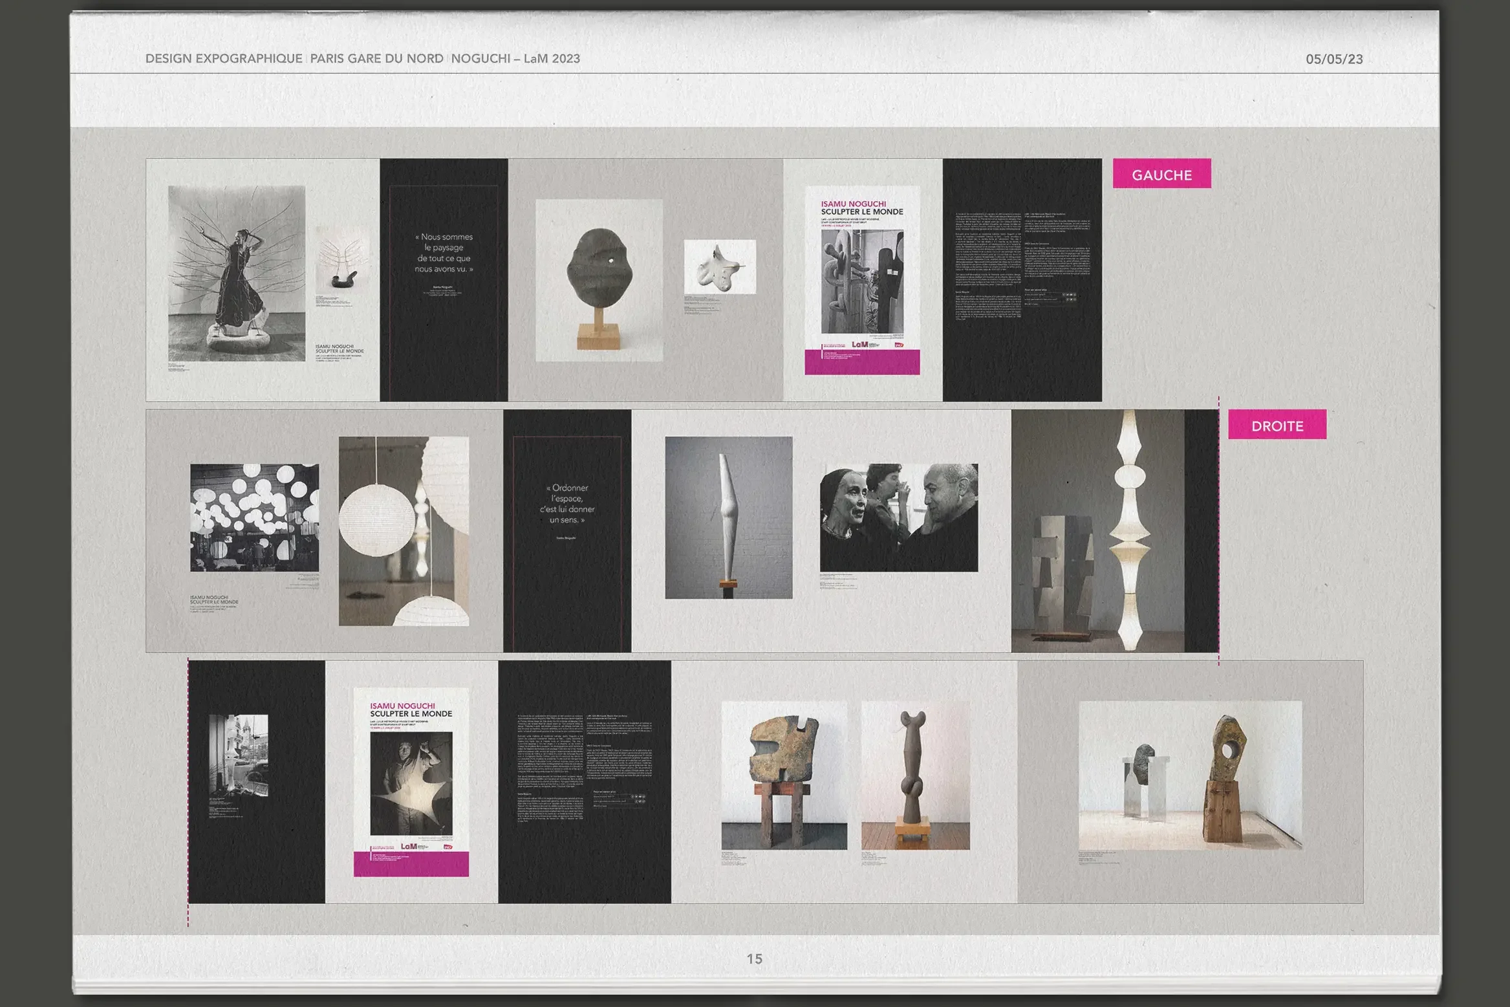Viewport: 1510px width, 1007px height.
Task: Click the two stone sculptures gallery photo
Action: (1190, 775)
